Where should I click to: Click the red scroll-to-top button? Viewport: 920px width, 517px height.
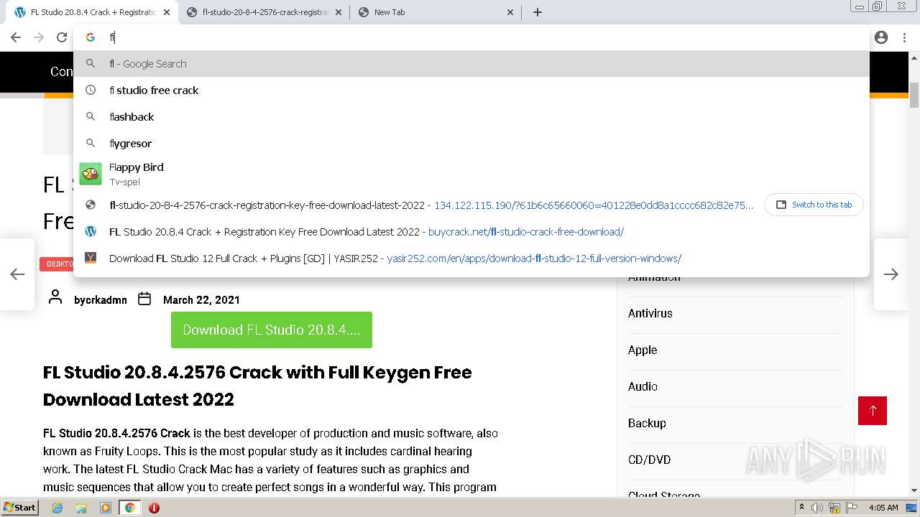pos(873,411)
